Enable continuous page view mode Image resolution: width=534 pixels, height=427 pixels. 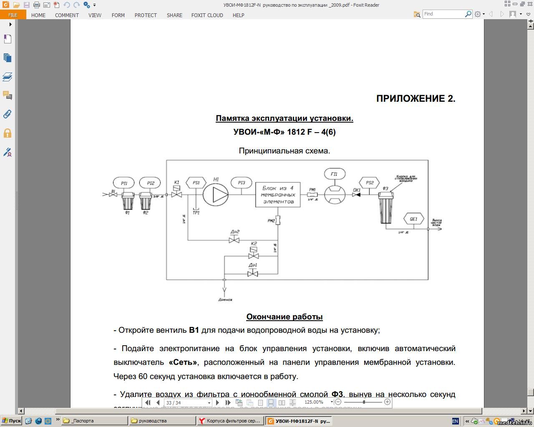point(271,402)
